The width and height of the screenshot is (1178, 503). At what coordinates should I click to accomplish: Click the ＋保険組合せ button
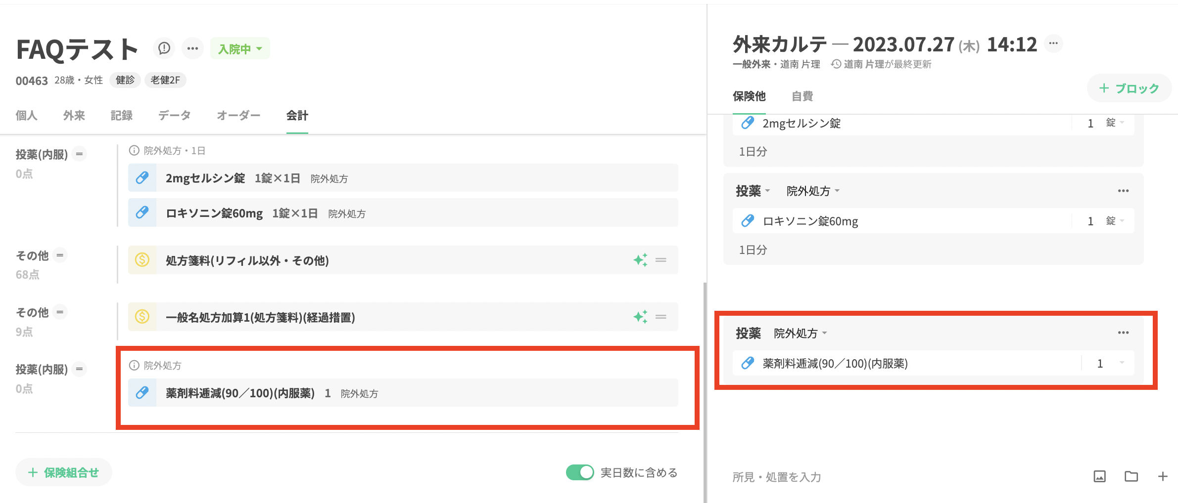point(64,472)
